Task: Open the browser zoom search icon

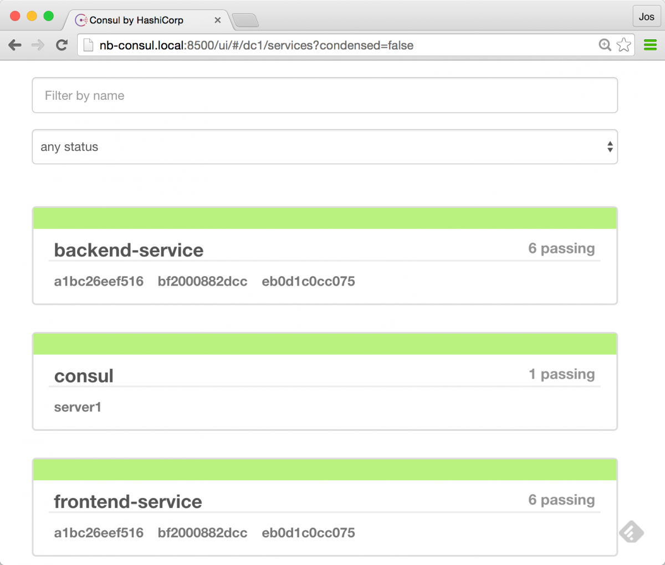Action: pyautogui.click(x=605, y=45)
